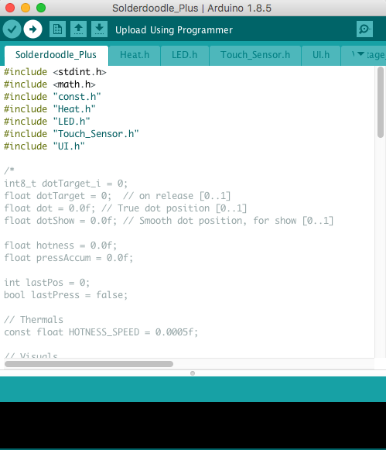Click the 'float pressAccum = 0.0f;' line
Viewport: 386px width, 450px height.
pyautogui.click(x=69, y=258)
